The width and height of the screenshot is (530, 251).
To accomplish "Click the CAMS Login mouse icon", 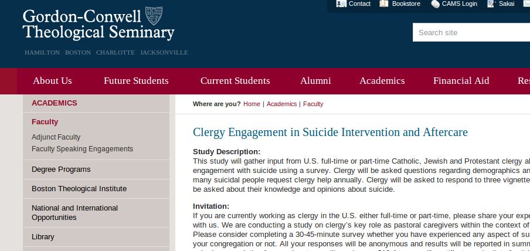I will pyautogui.click(x=436, y=4).
